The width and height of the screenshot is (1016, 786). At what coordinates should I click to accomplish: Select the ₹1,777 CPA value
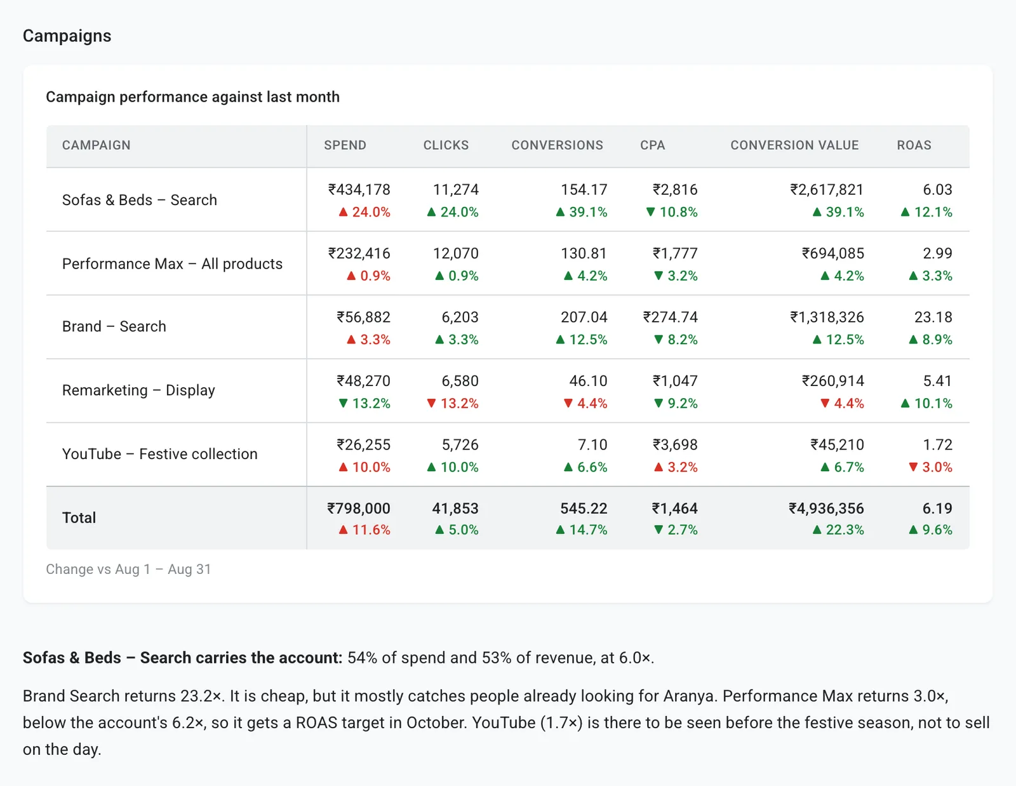click(675, 253)
